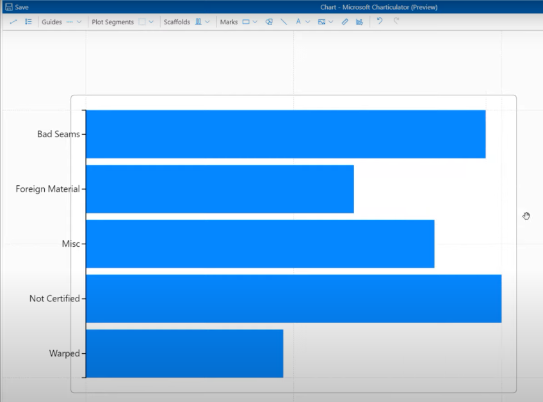The height and width of the screenshot is (402, 543).
Task: Click the Guides toolbar label
Action: click(x=52, y=22)
